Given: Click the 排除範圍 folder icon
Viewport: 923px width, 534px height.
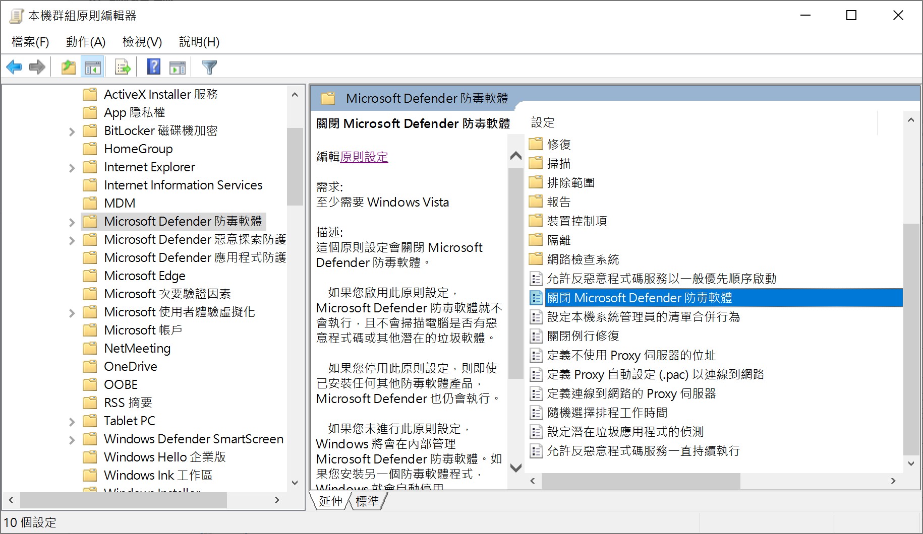Looking at the screenshot, I should 536,182.
